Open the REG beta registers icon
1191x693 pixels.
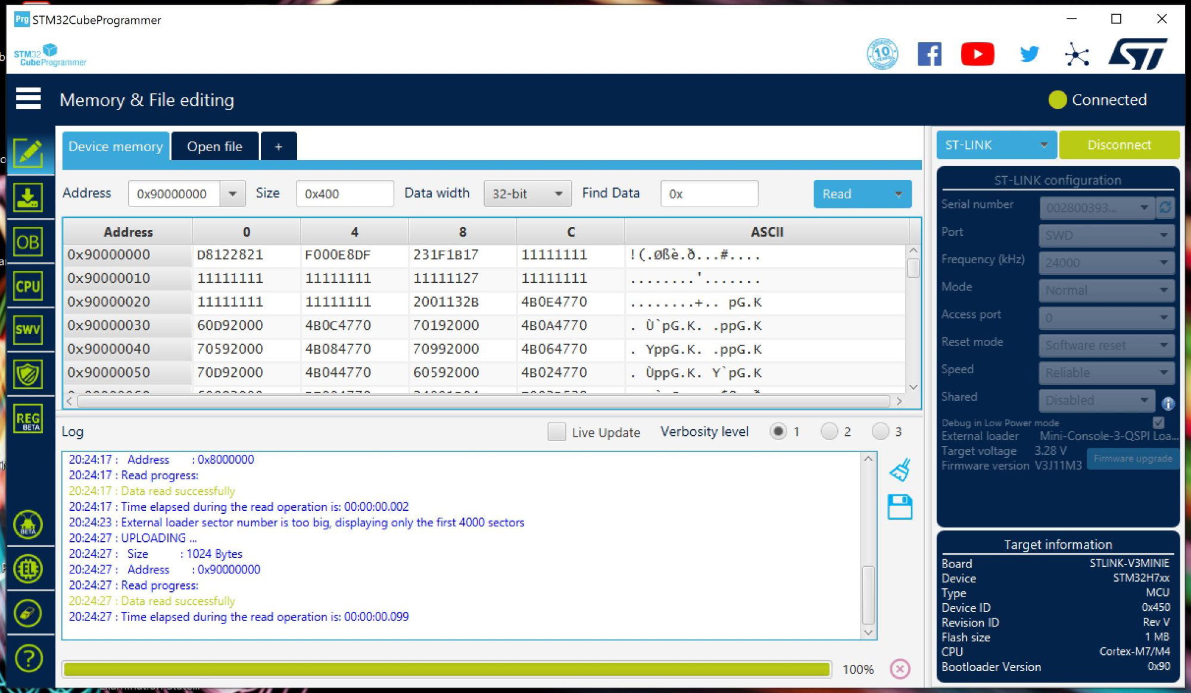pyautogui.click(x=28, y=419)
